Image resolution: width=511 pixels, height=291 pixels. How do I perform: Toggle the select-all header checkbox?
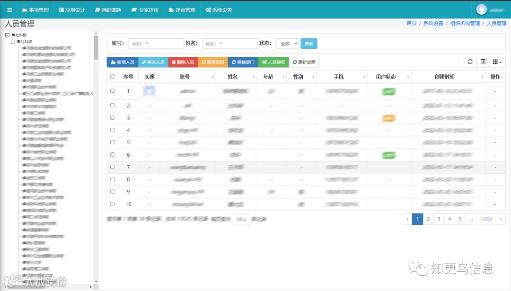(113, 77)
